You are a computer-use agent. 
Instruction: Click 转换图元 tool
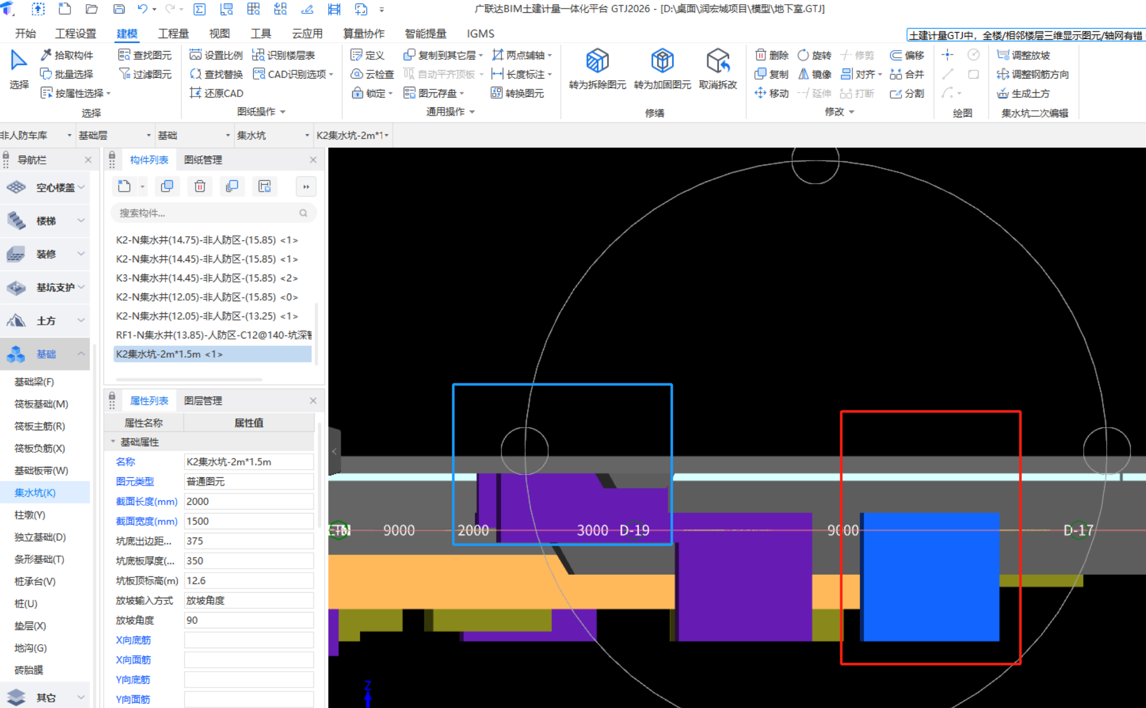coord(518,93)
